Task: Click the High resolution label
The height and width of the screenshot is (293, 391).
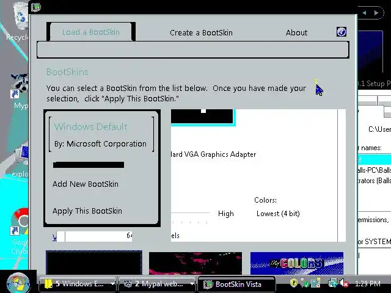Action: coord(226,214)
